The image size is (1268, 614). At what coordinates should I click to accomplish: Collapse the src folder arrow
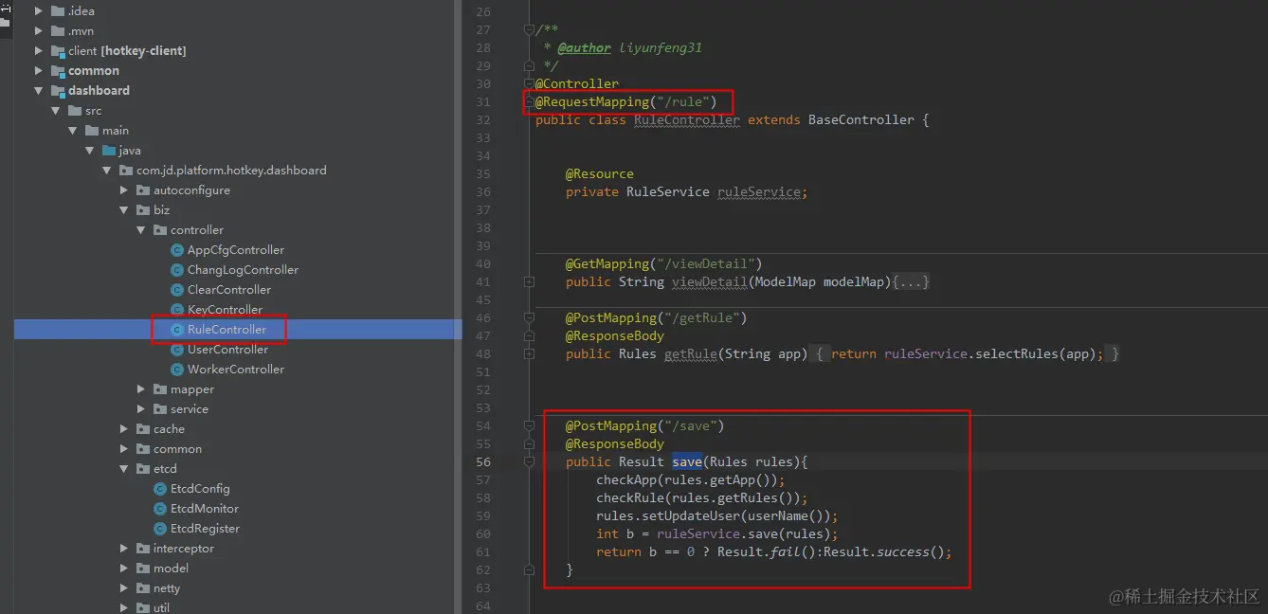pos(56,111)
